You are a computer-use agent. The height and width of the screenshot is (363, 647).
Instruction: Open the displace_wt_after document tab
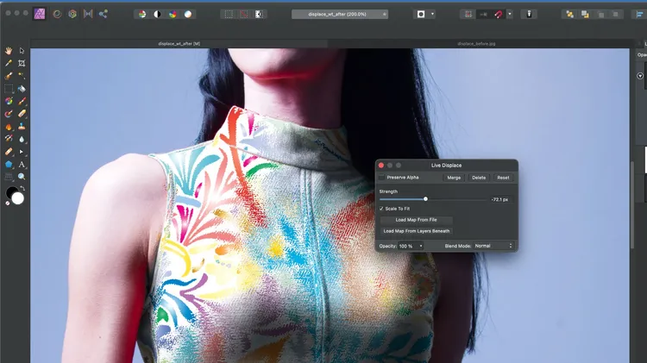pos(179,43)
